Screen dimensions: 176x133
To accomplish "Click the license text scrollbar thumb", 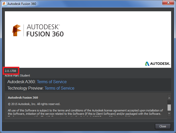I will click(x=169, y=108).
